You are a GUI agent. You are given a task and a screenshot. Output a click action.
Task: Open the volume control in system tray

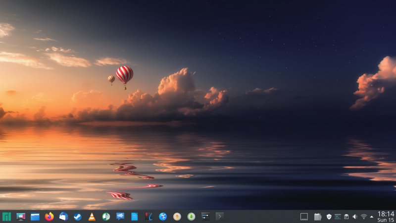[x=355, y=217]
